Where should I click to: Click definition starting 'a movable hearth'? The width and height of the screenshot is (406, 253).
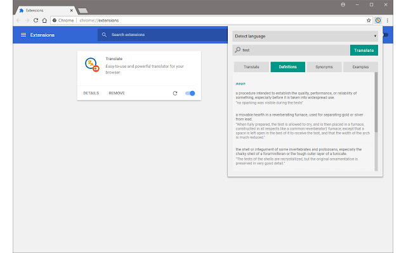click(x=299, y=117)
